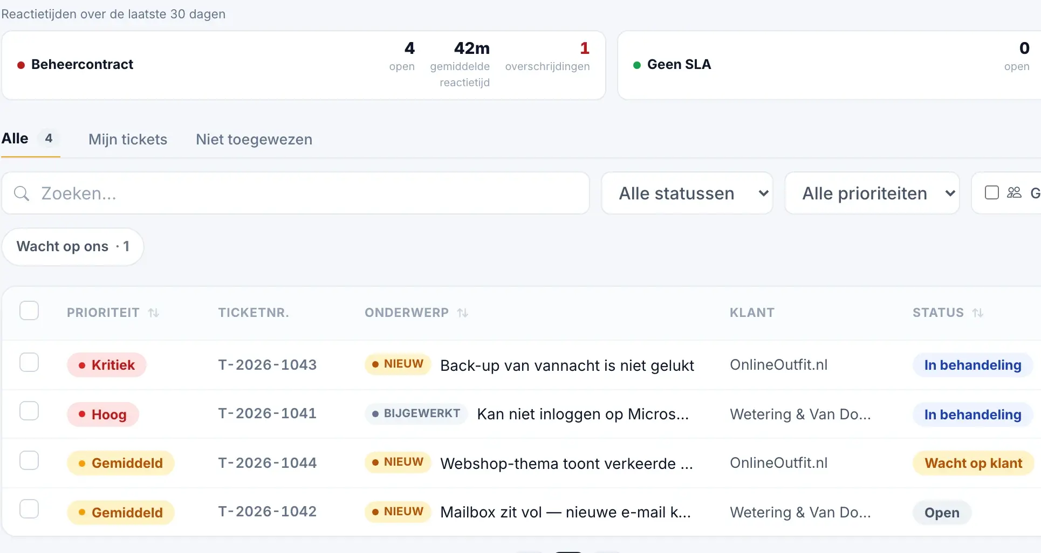Switch to the Mijn tickets tab
The height and width of the screenshot is (553, 1041).
[x=128, y=140]
